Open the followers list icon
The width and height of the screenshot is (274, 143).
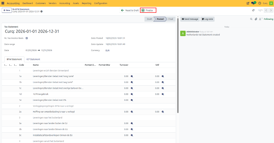(x=261, y=19)
